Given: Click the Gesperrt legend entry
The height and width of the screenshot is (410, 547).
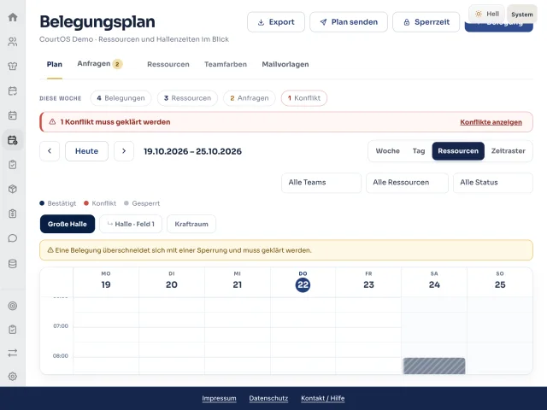Looking at the screenshot, I should [x=142, y=203].
